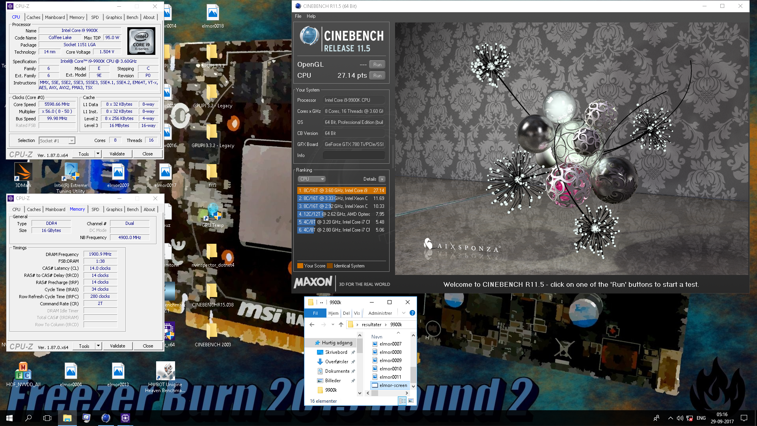Switch to Caches tab in top CPU-Z
Screen dimensions: 757x426
(34, 17)
